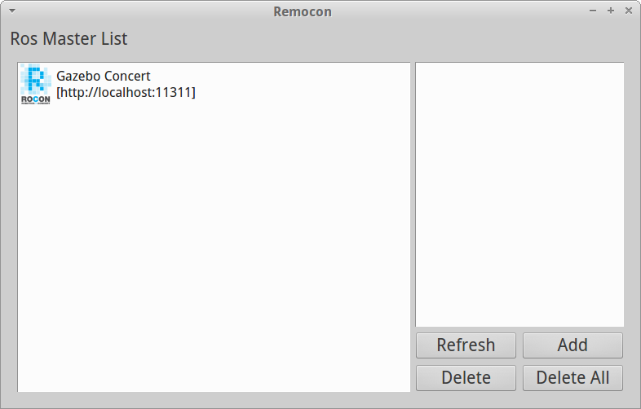This screenshot has height=409, width=641.
Task: Click the ROCON wordmark beneath the logo
Action: [x=35, y=99]
